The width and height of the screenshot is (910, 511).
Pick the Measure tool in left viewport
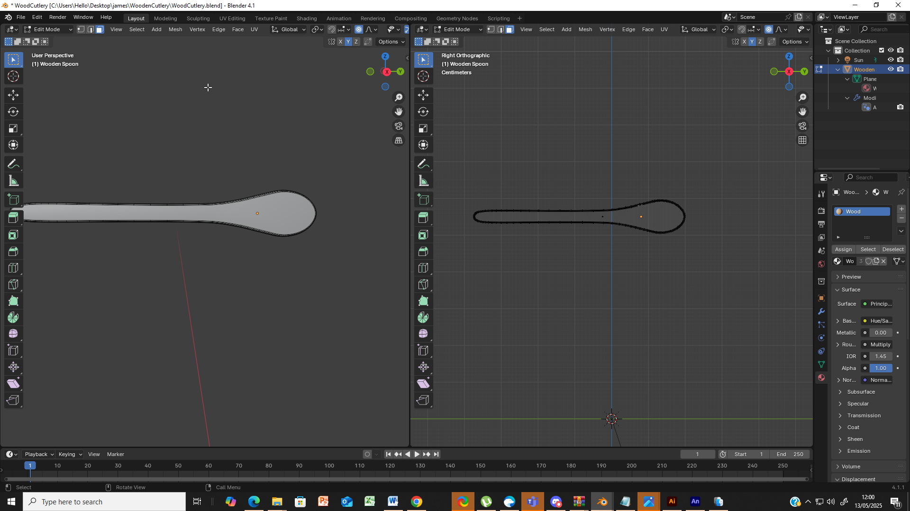(13, 181)
